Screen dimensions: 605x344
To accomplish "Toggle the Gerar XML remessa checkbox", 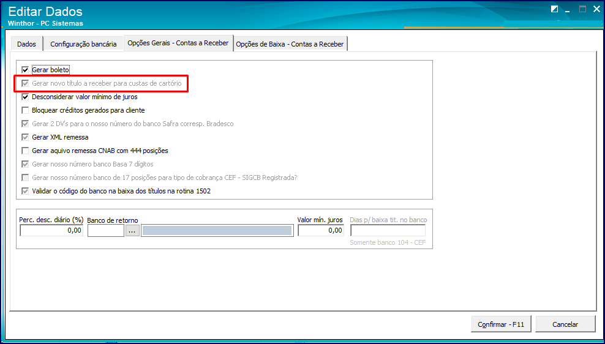I will point(26,137).
